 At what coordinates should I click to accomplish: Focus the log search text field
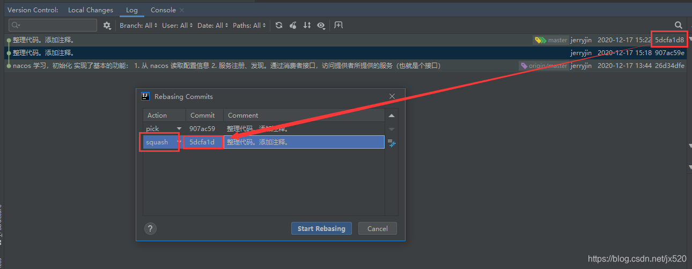click(x=53, y=25)
